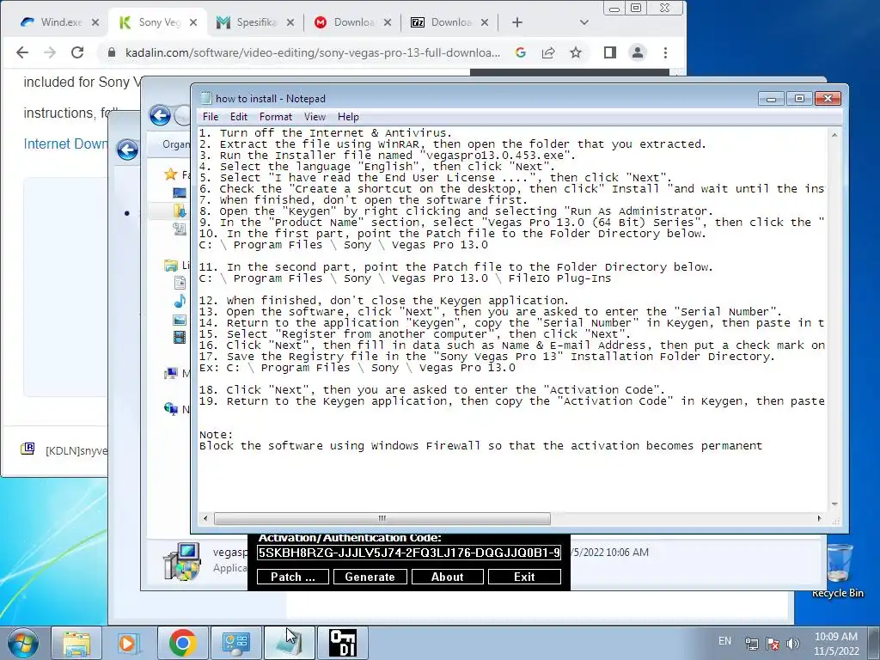The height and width of the screenshot is (660, 880).
Task: Open the tab search dropdown in Chrome
Action: [584, 22]
